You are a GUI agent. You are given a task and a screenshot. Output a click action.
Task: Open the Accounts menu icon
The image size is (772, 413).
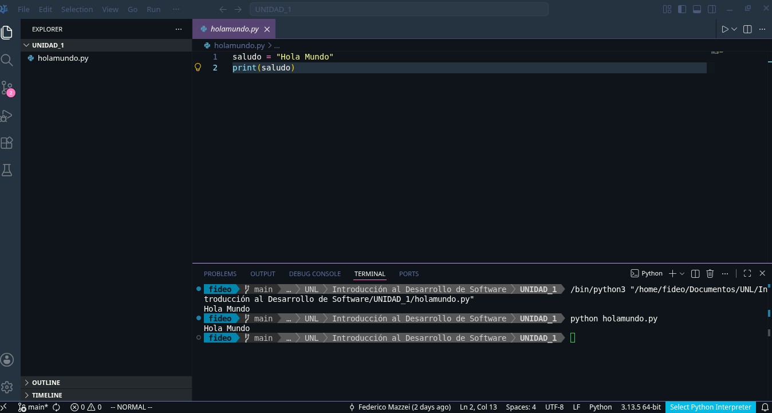coord(7,360)
